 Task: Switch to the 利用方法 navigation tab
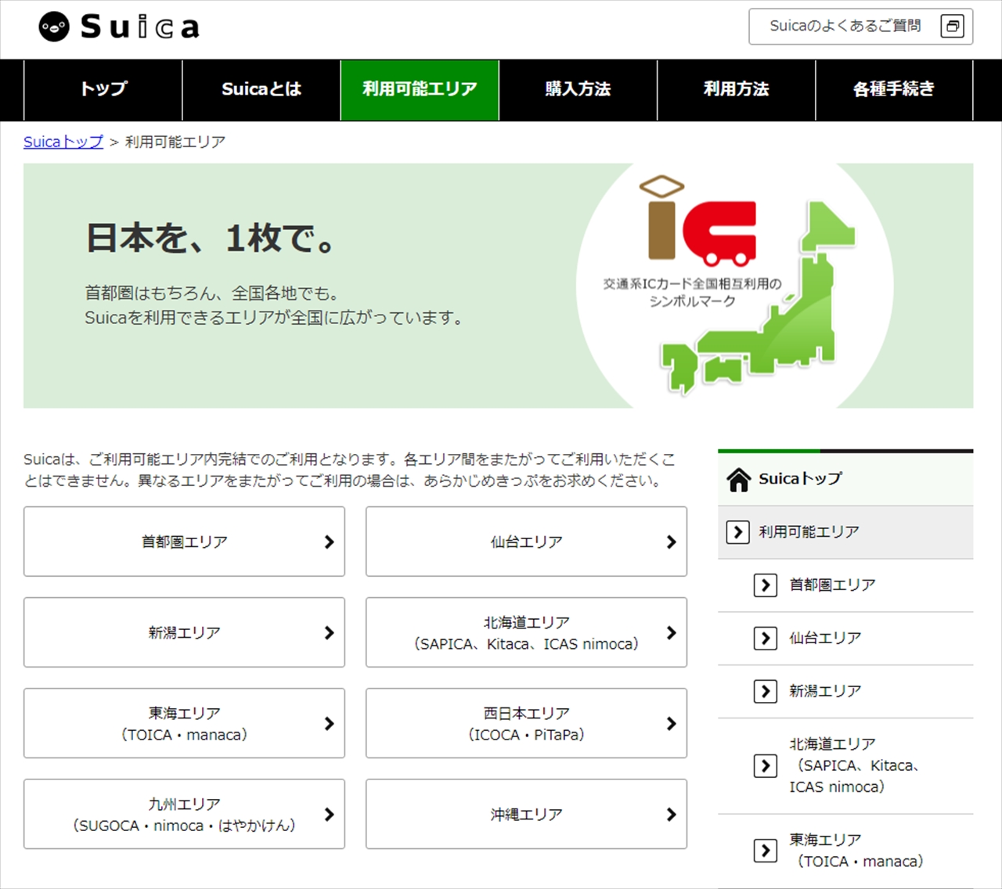click(736, 89)
